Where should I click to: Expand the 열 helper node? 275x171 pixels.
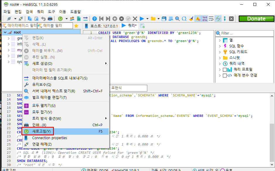coord(220,40)
